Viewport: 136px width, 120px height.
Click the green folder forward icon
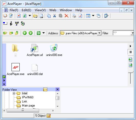coord(11,33)
